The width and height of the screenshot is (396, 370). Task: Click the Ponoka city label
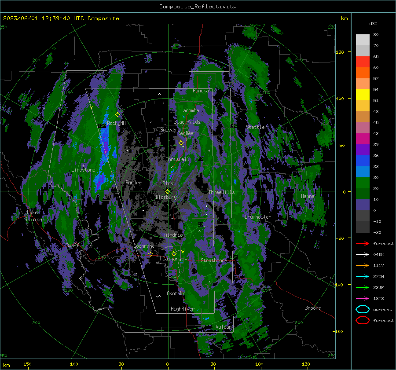[x=201, y=91]
